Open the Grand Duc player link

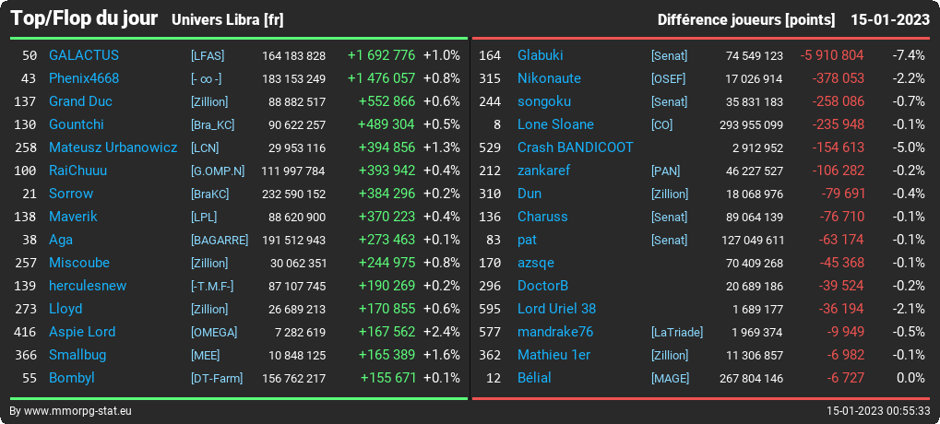pyautogui.click(x=80, y=101)
